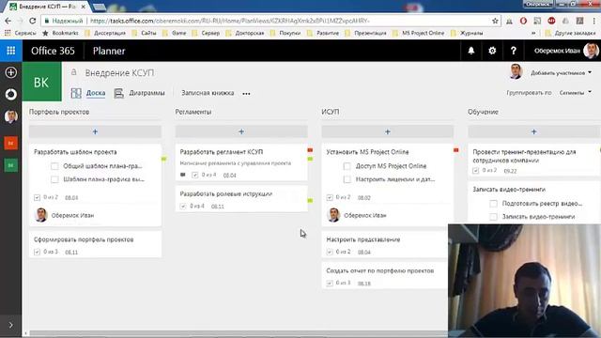Switch to the Доска view
Screen dimensions: 601x338
point(88,93)
